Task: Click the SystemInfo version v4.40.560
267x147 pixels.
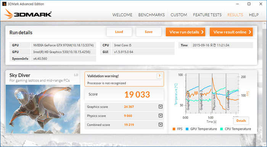Action: click(x=63, y=58)
